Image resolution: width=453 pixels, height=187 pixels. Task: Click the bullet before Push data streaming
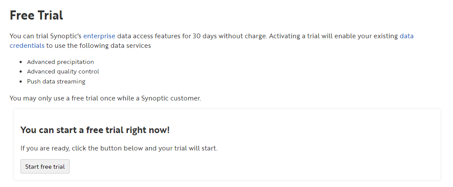coord(21,81)
